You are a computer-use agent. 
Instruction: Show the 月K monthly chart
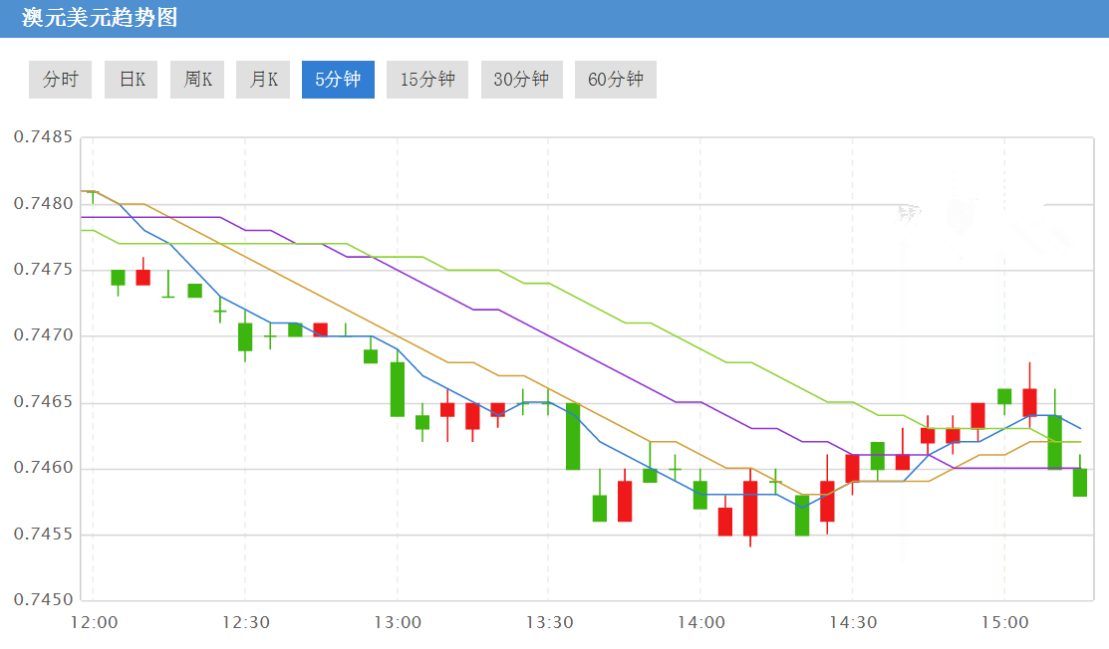click(263, 80)
